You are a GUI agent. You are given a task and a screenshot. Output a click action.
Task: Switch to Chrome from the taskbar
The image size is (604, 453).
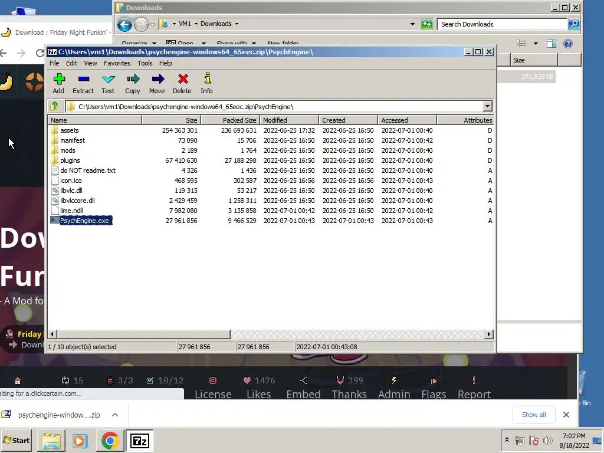[110, 441]
